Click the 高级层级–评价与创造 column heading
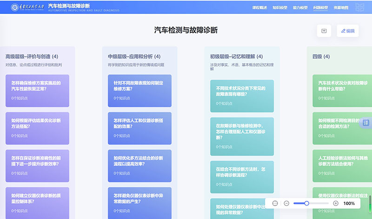 pyautogui.click(x=32, y=57)
